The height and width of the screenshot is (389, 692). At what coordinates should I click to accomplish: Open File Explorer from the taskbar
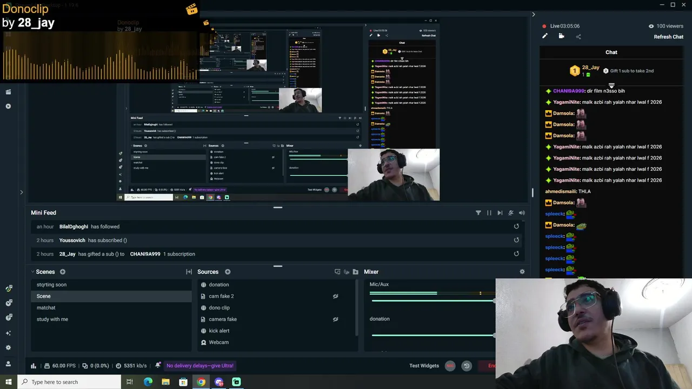pyautogui.click(x=165, y=382)
